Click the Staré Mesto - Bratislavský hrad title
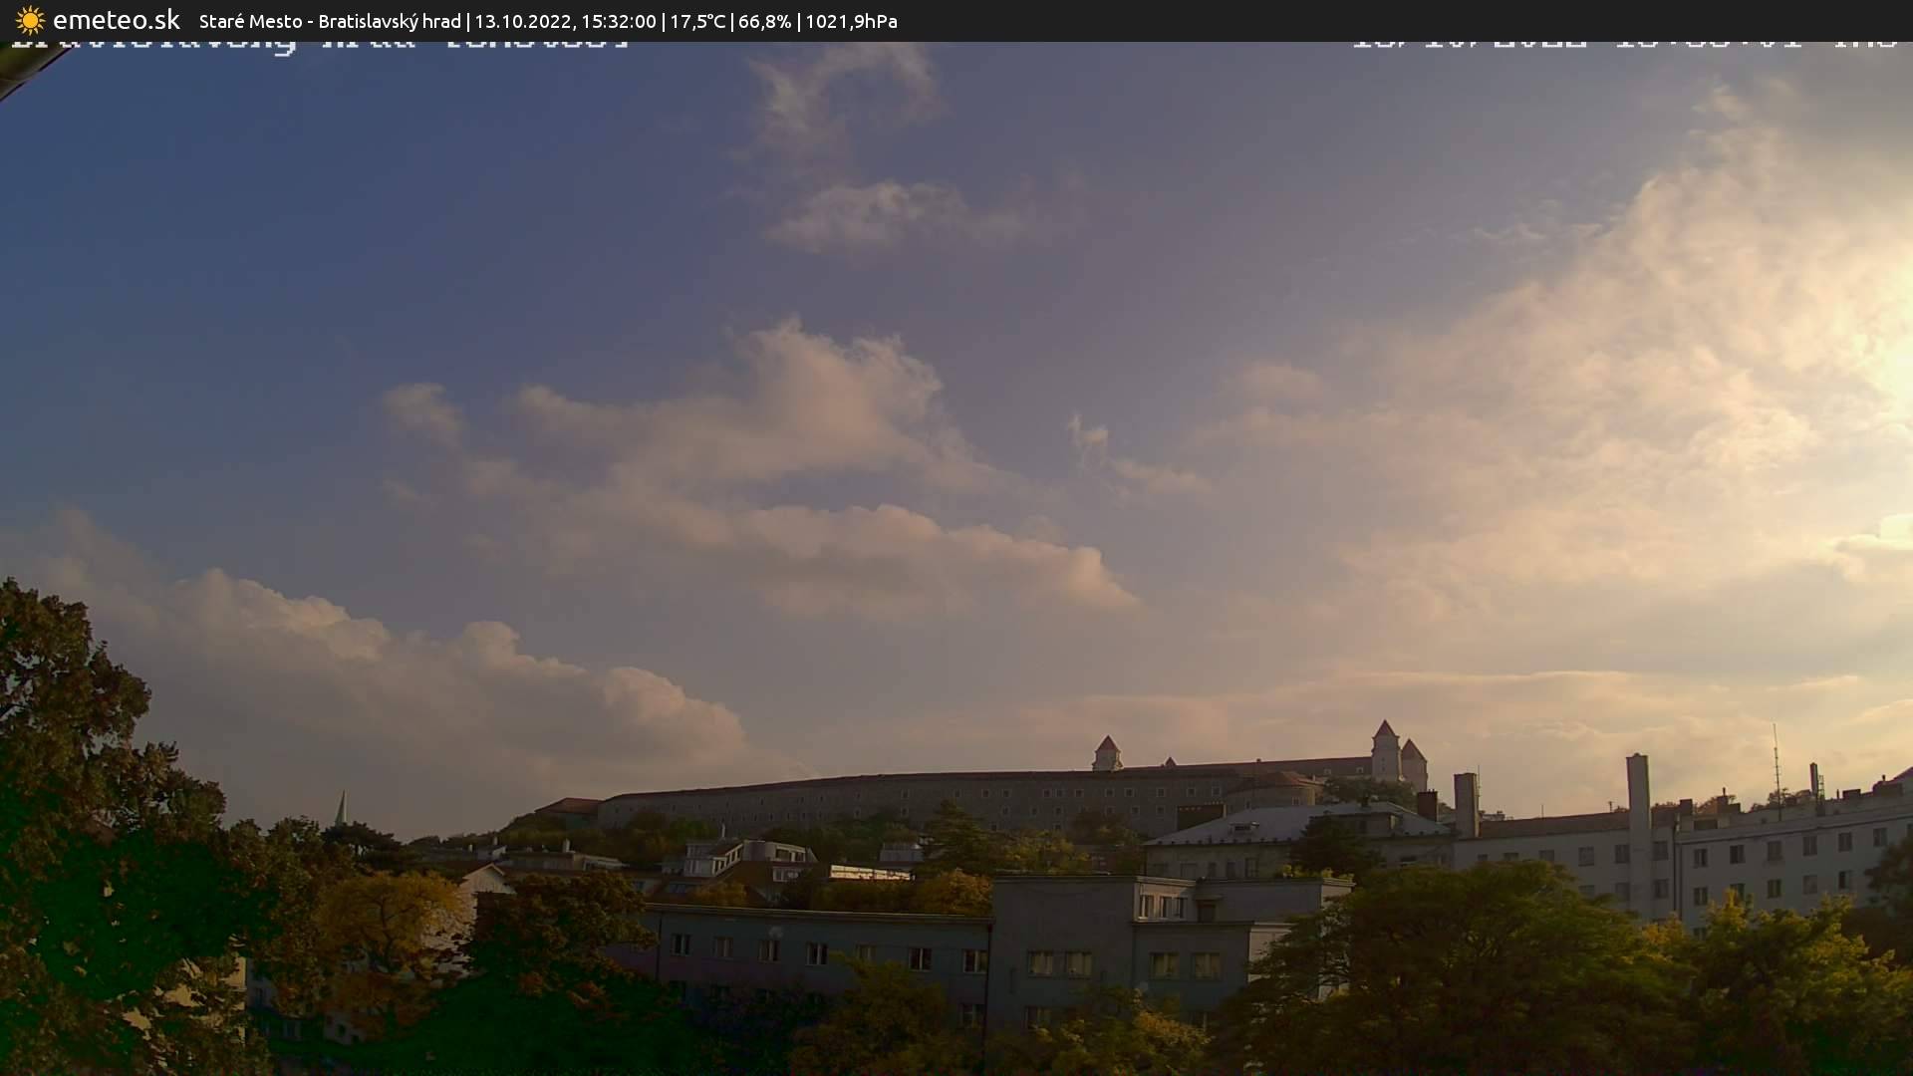The height and width of the screenshot is (1076, 1913). [x=329, y=21]
